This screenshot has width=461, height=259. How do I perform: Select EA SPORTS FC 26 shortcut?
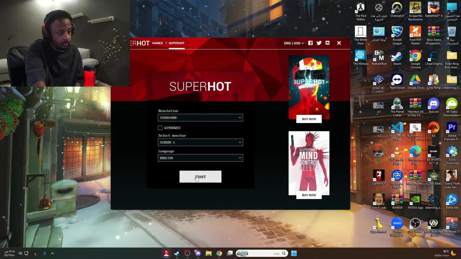(434, 156)
